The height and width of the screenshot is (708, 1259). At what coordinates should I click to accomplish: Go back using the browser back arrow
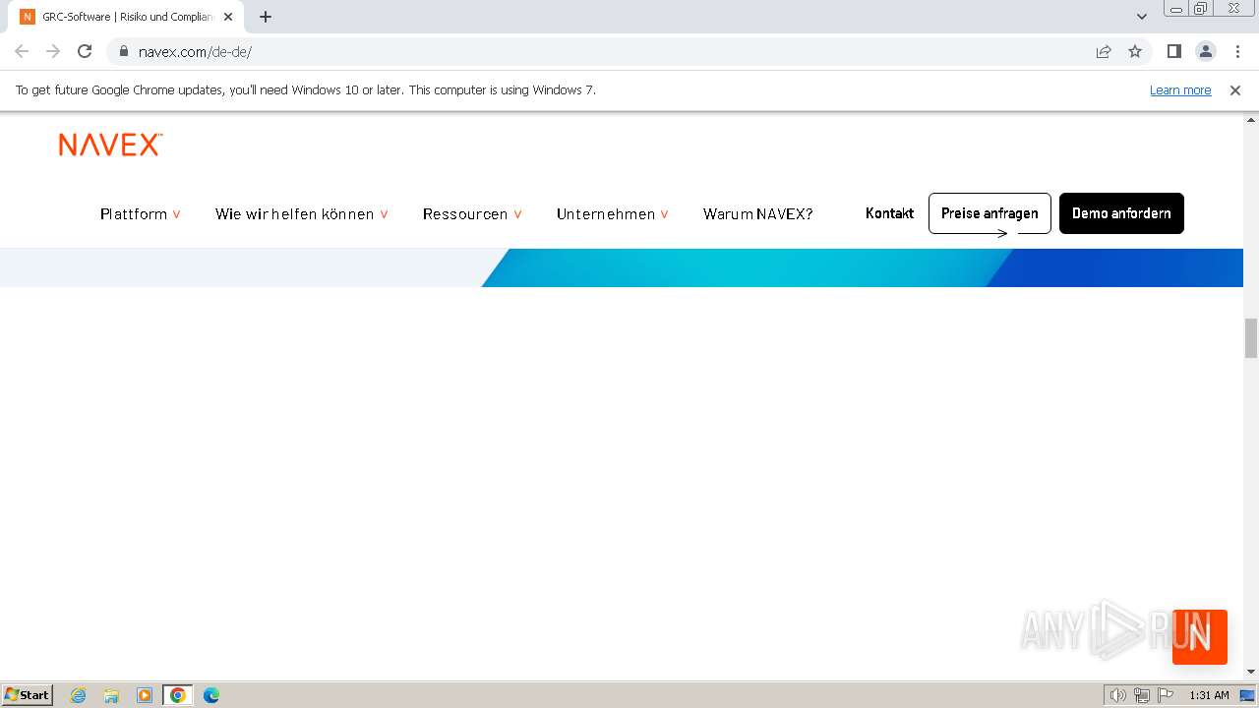[22, 51]
